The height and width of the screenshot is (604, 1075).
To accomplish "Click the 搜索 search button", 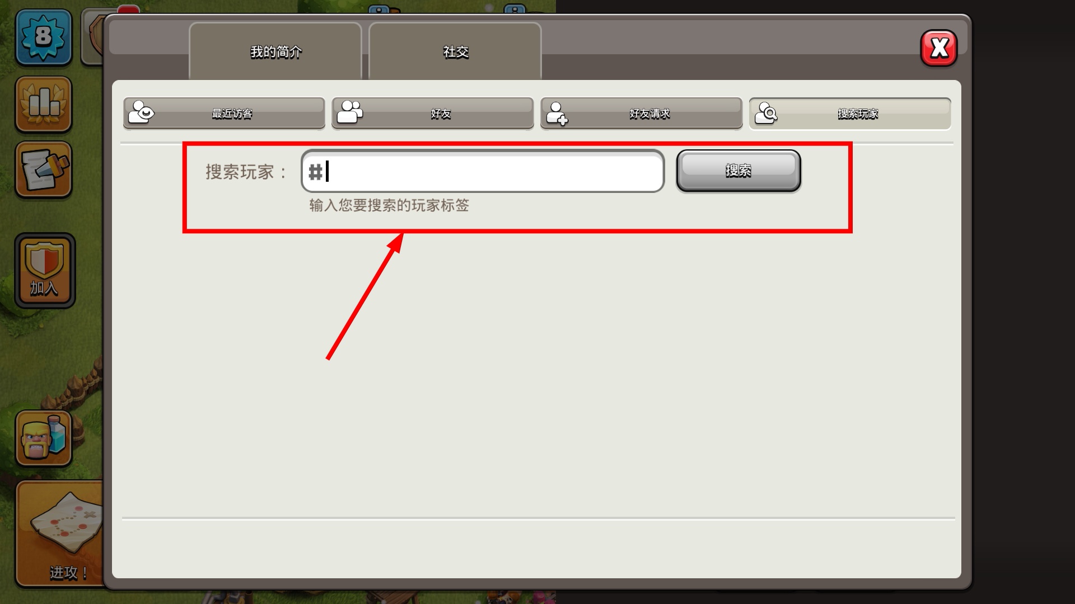I will coord(739,171).
